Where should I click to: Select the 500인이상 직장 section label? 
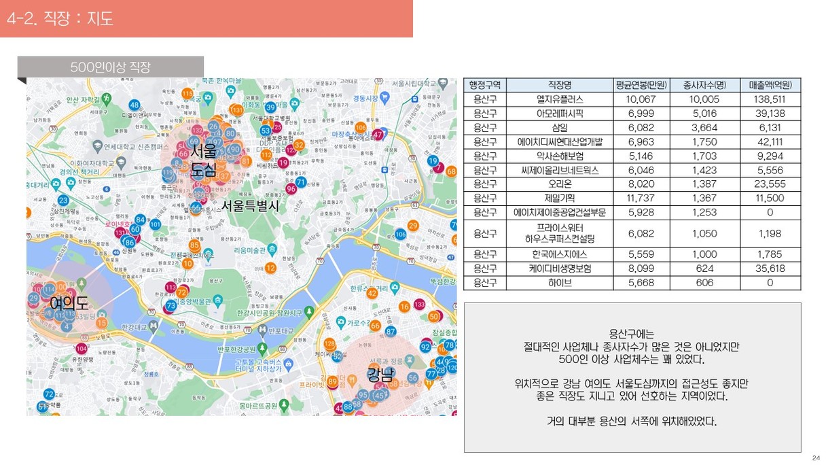click(110, 67)
